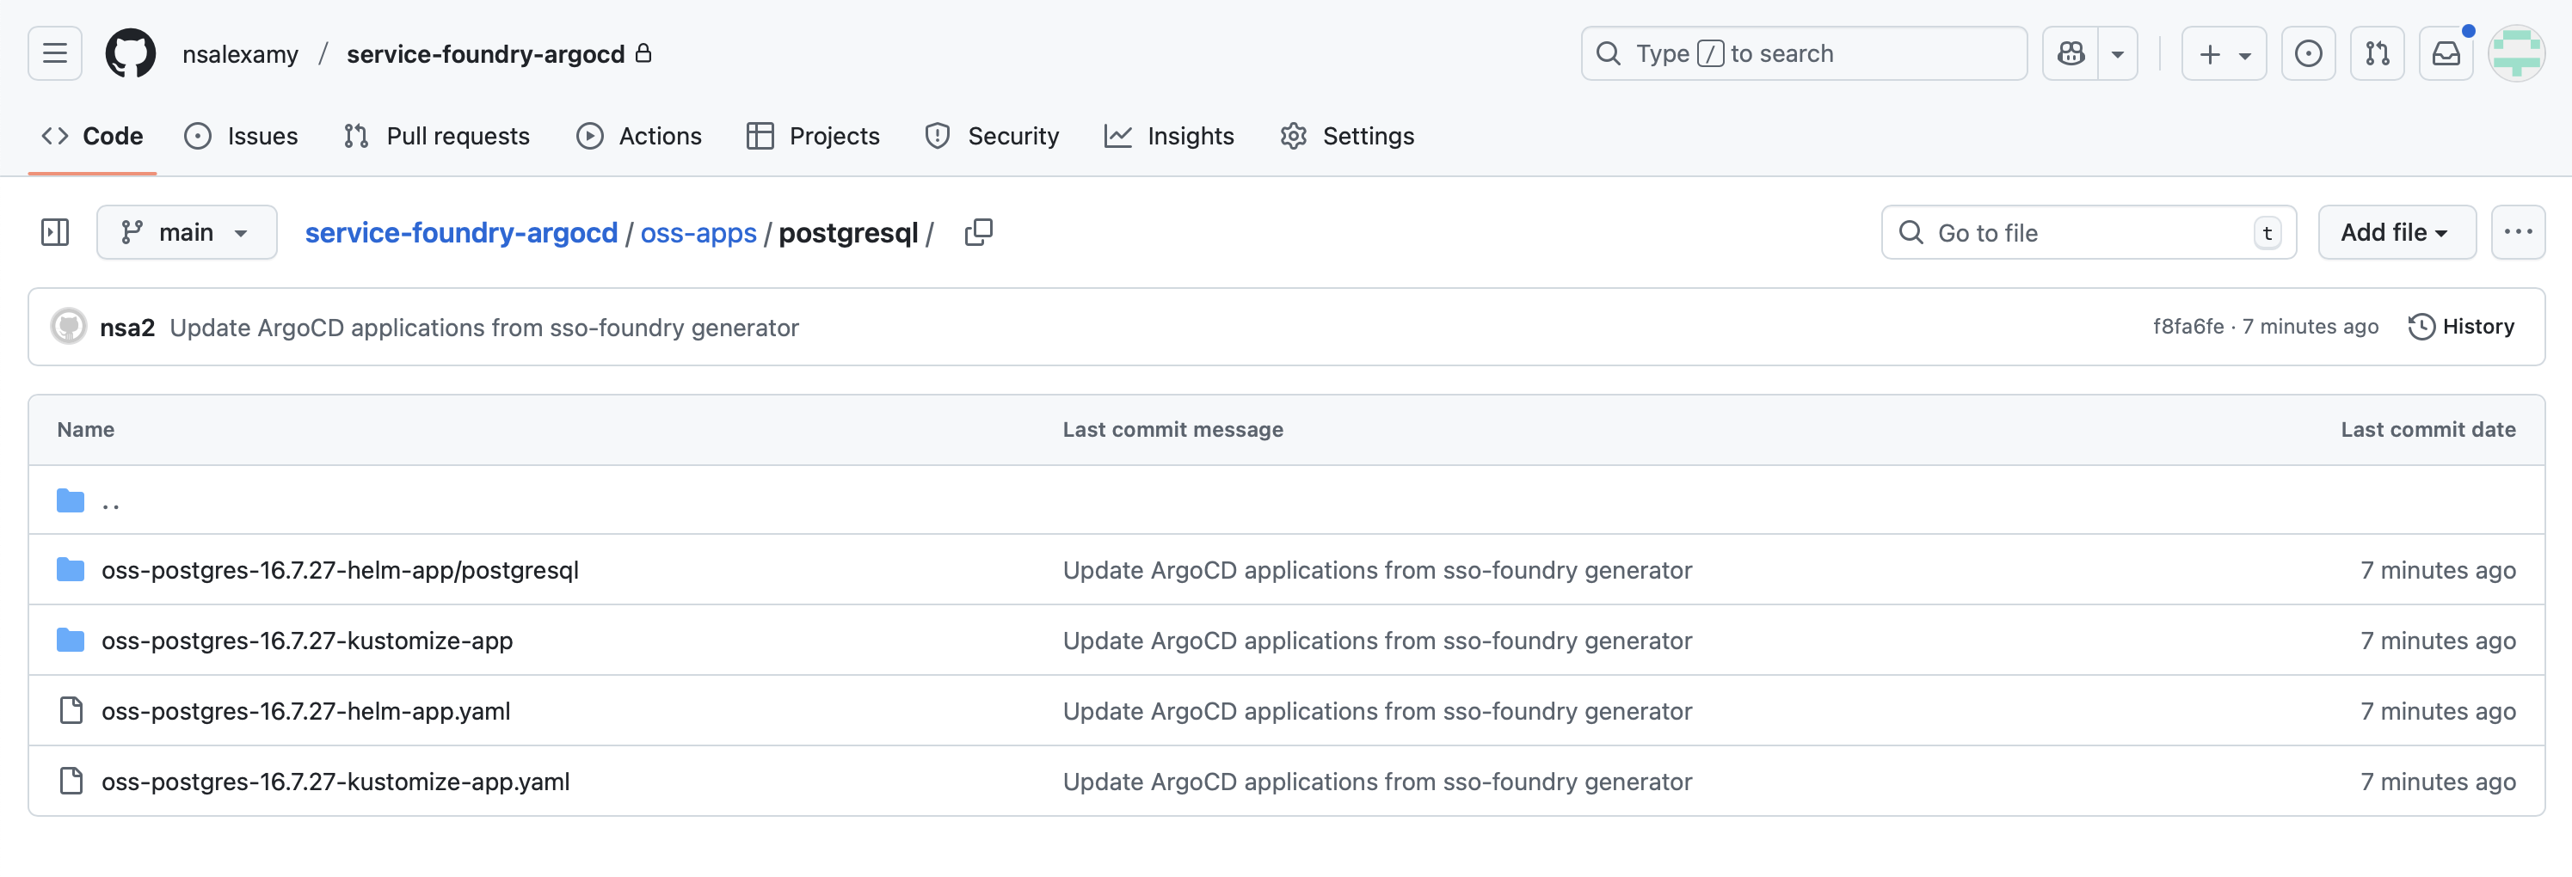Expand the file tree side panel
This screenshot has height=877, width=2572.
pos(55,232)
